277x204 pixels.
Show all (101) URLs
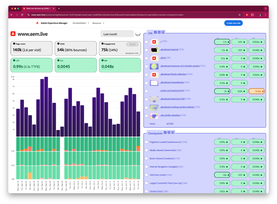tap(170, 124)
